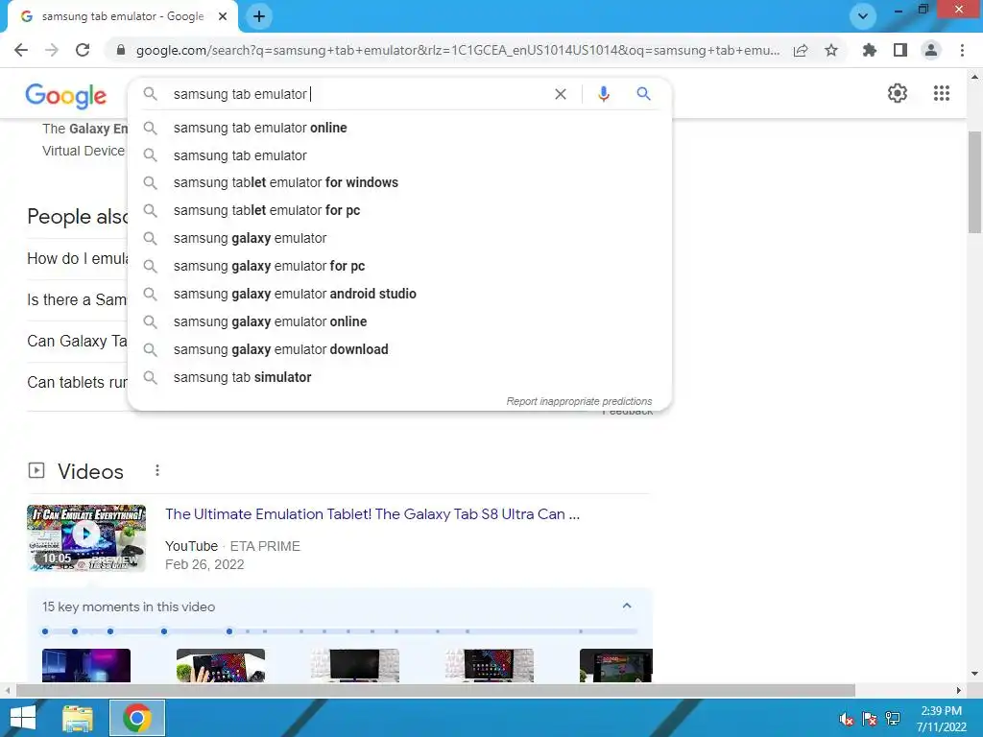Choose samsung galaxy emulator for pc
The width and height of the screenshot is (983, 737).
click(x=399, y=266)
